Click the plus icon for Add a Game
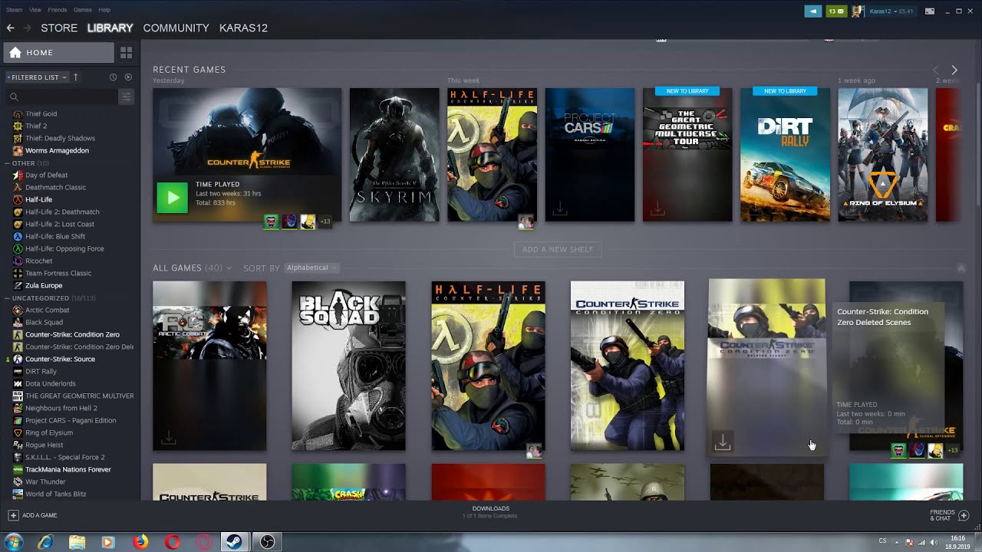982x552 pixels. tap(13, 515)
